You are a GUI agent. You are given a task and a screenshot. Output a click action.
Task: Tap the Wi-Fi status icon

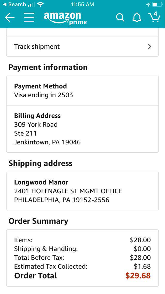(x=40, y=4)
